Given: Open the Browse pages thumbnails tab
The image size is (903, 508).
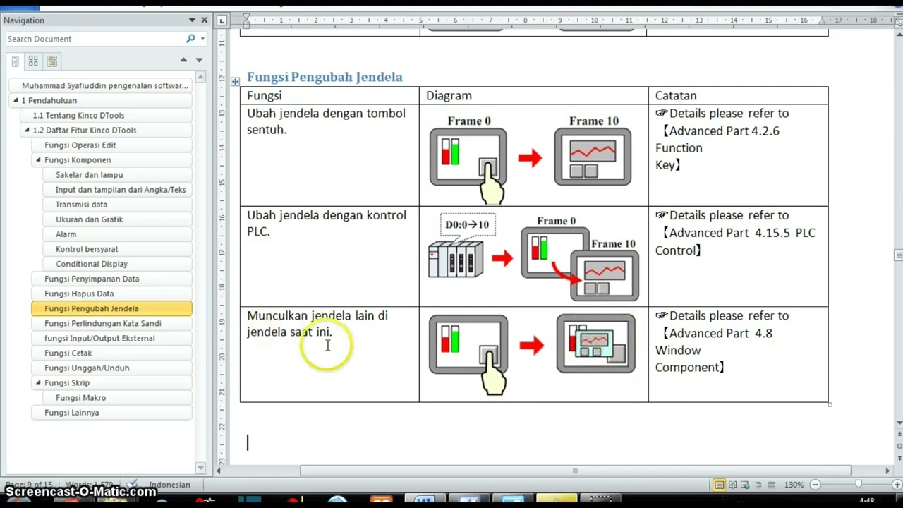Looking at the screenshot, I should (x=33, y=61).
